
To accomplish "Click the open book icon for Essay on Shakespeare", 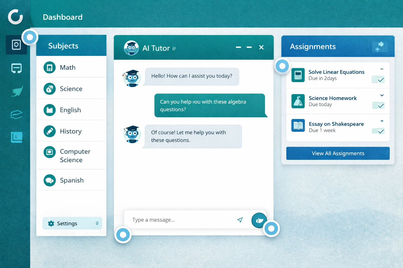I will pyautogui.click(x=298, y=126).
